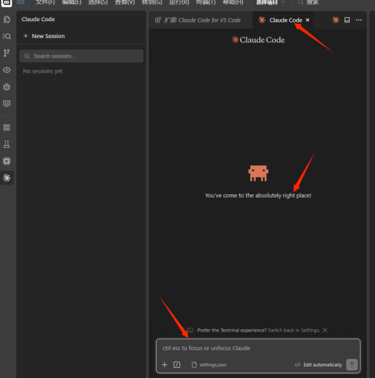
Task: Dismiss the Prefer the Terminal experience banner
Action: [325, 330]
